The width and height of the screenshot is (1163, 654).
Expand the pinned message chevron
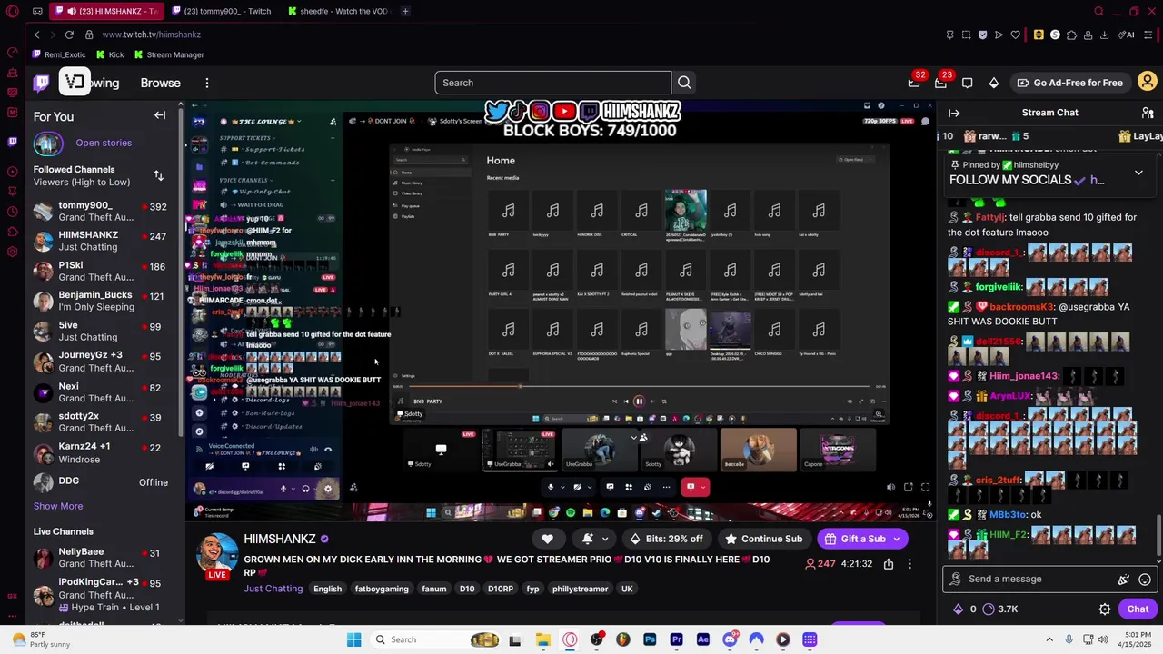tap(1138, 172)
